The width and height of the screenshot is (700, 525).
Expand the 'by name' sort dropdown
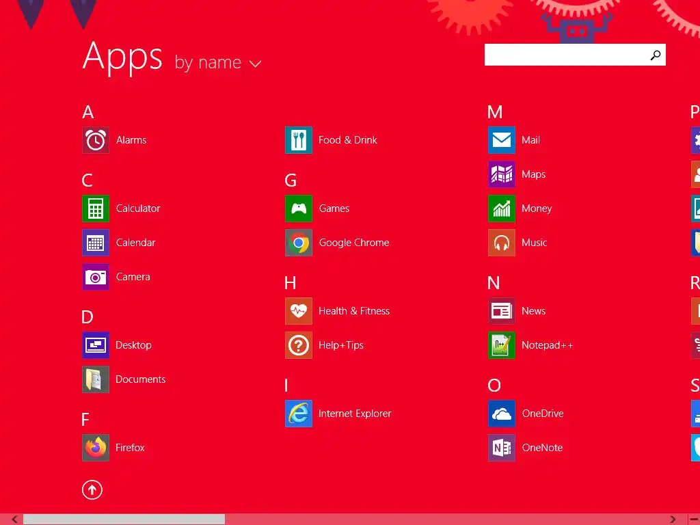click(x=218, y=63)
